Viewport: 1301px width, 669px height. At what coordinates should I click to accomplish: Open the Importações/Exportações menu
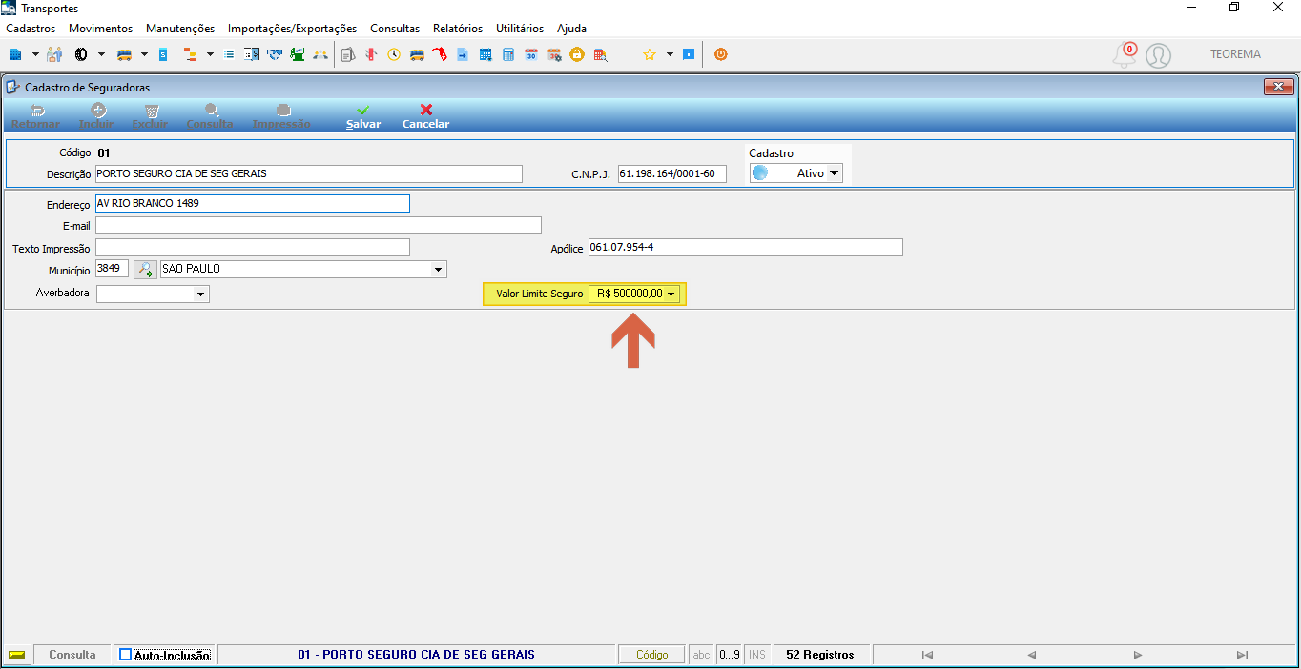coord(292,29)
